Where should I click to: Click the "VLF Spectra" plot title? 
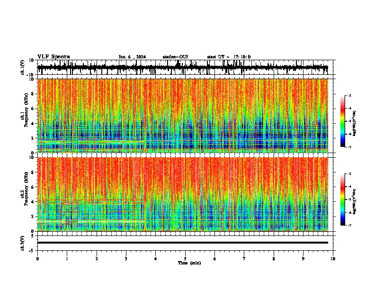[54, 57]
